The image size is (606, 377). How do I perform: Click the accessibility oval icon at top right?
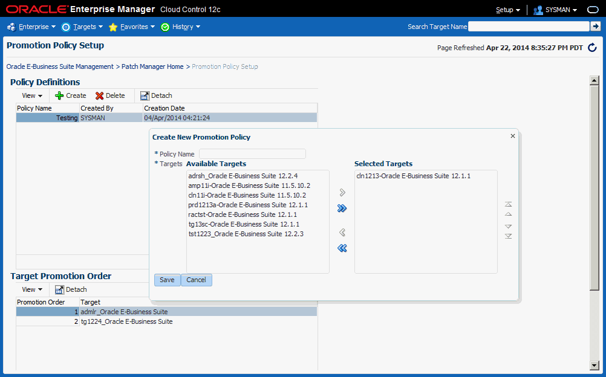[593, 10]
